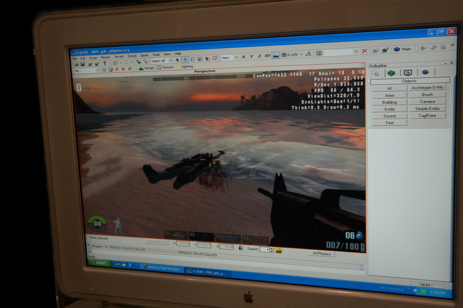This screenshot has height=308, width=463.
Task: Open the Edit menu
Action: pos(83,58)
